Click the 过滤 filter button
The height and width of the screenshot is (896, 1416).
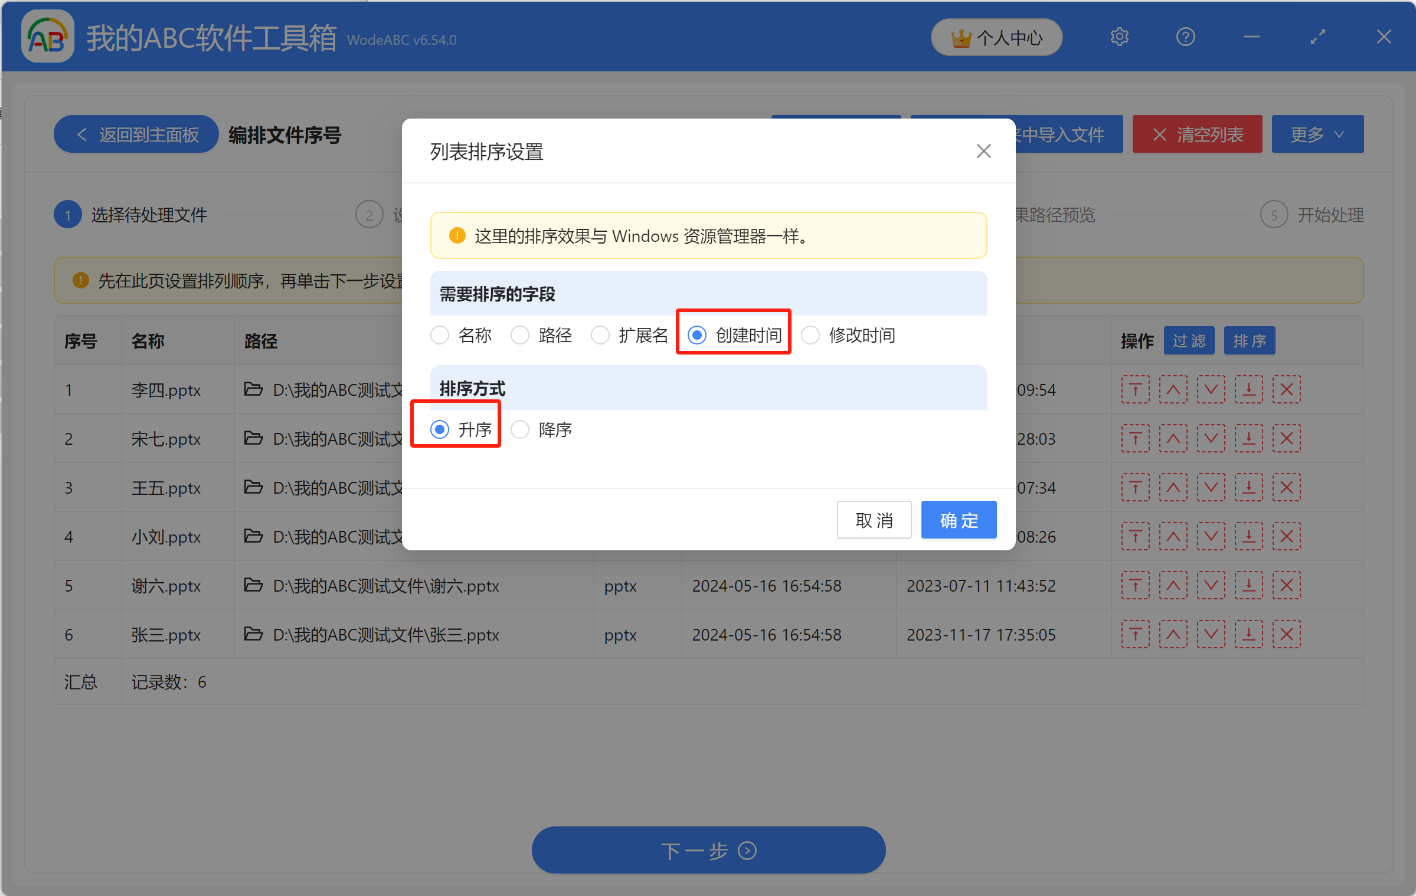tap(1189, 341)
